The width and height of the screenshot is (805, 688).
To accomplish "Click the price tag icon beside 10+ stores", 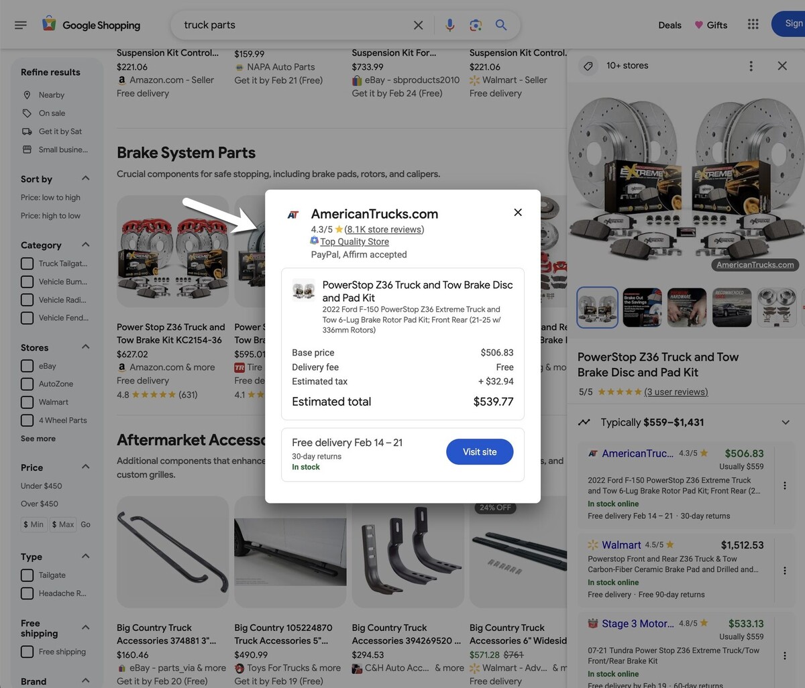I will point(588,66).
